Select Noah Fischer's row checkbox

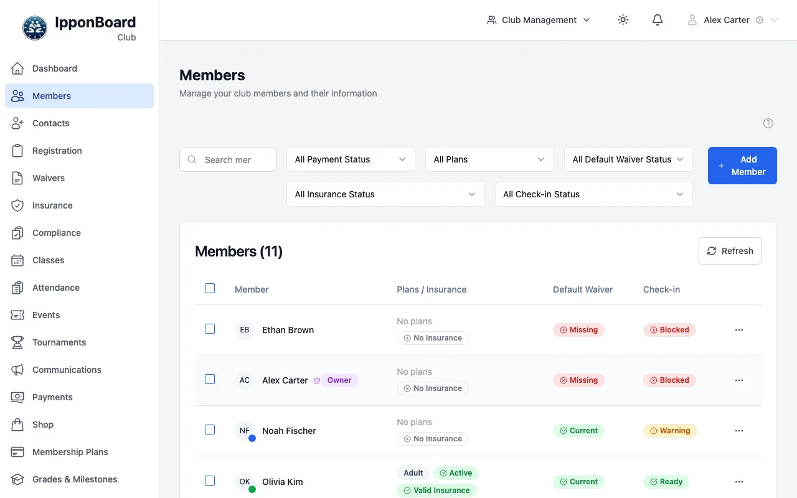(x=210, y=430)
